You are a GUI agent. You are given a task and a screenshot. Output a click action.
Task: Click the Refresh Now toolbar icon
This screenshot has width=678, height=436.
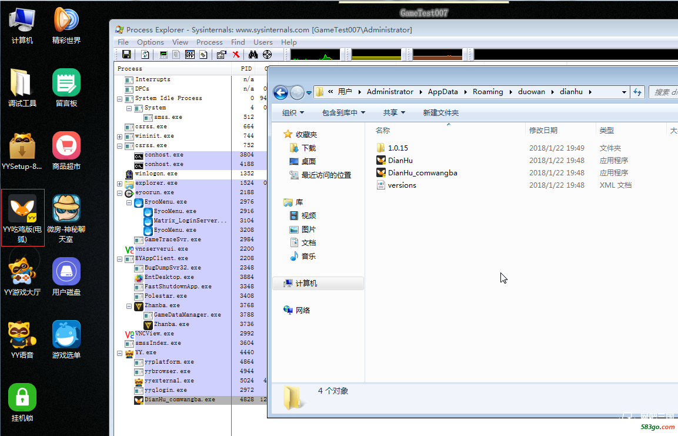click(x=145, y=55)
